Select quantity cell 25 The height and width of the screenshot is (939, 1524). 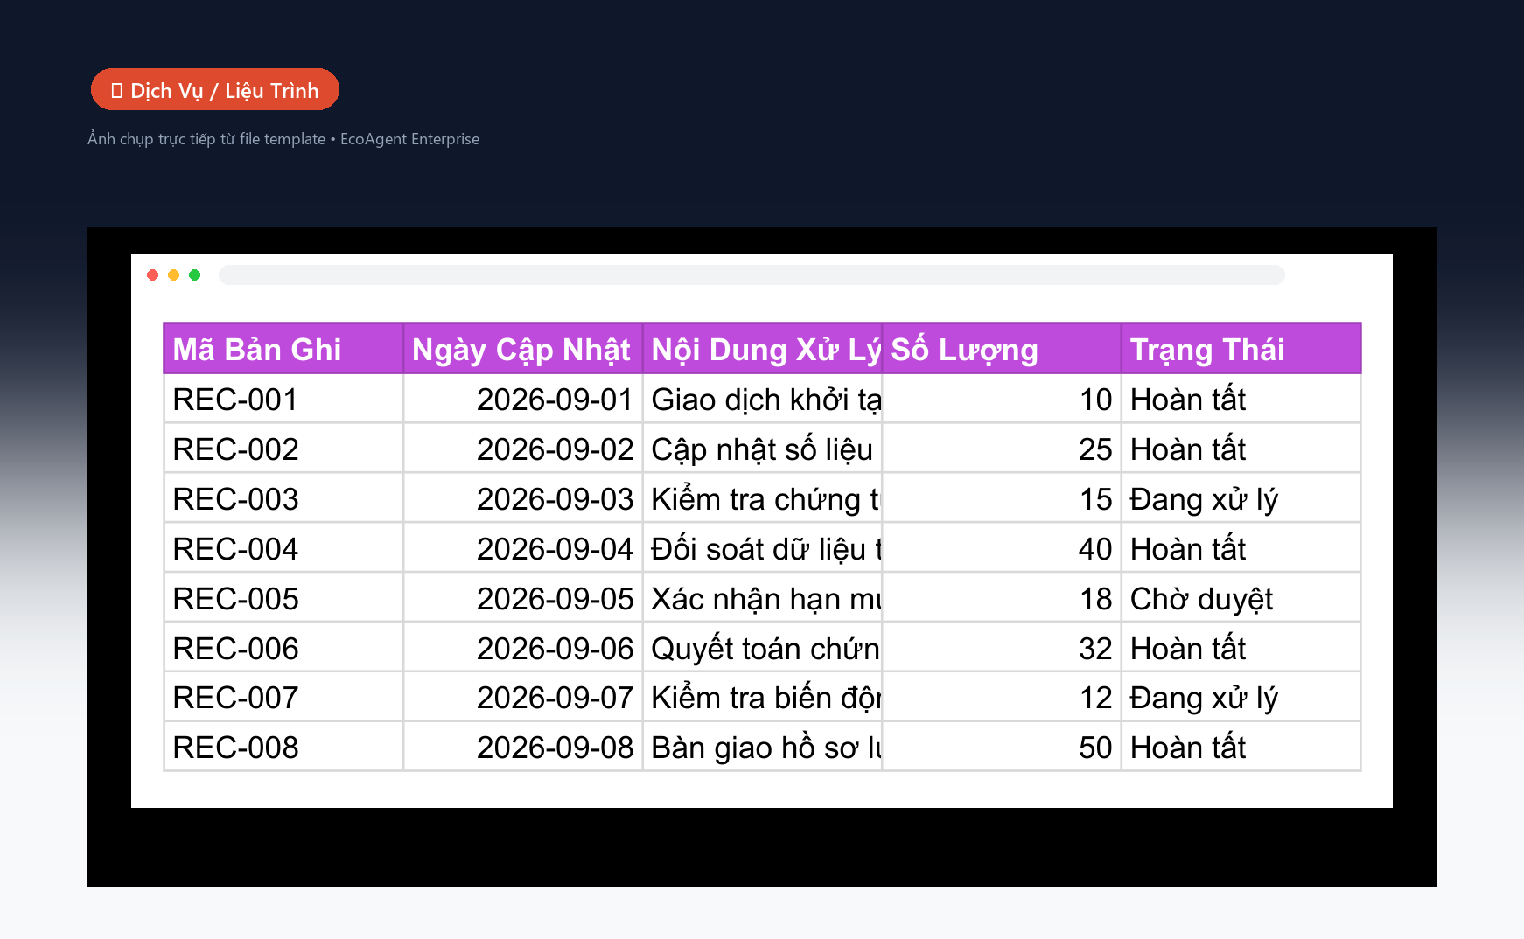pos(1002,449)
